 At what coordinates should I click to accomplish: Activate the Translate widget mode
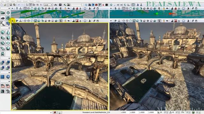click(31, 5)
